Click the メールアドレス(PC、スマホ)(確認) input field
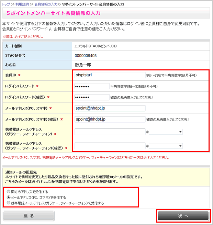This screenshot has height=225, width=213. (110, 120)
